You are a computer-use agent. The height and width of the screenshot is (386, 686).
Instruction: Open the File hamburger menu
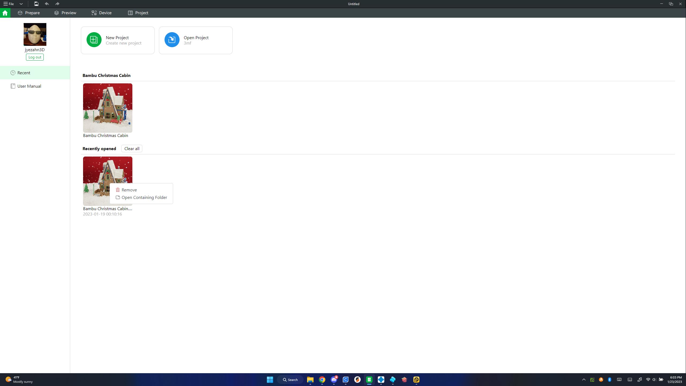[9, 4]
